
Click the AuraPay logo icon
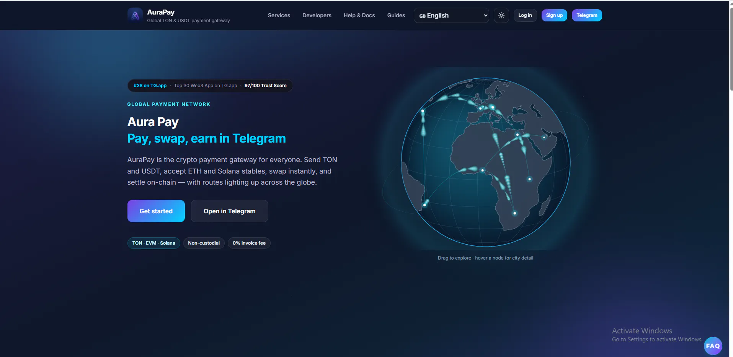[x=135, y=15]
